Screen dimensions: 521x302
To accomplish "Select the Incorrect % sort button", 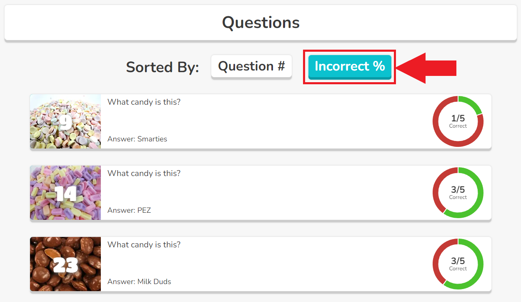I will (x=350, y=66).
